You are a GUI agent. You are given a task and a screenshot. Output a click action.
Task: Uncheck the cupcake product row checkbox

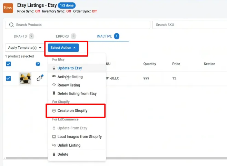pyautogui.click(x=8, y=78)
